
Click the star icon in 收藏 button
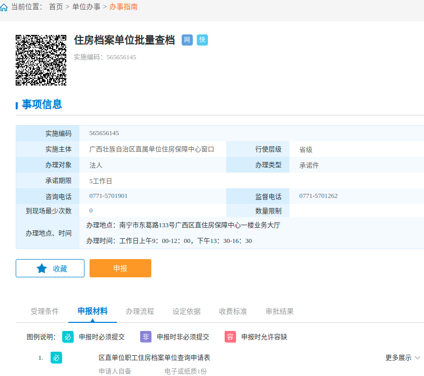[41, 268]
